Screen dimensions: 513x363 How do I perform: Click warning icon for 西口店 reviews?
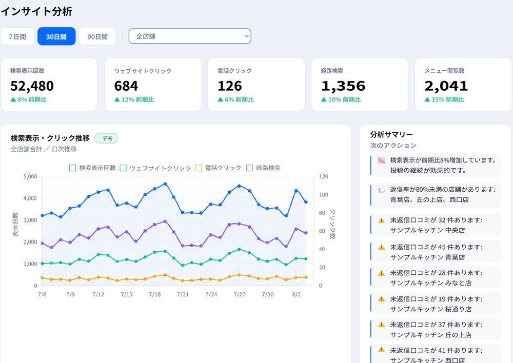tap(382, 350)
